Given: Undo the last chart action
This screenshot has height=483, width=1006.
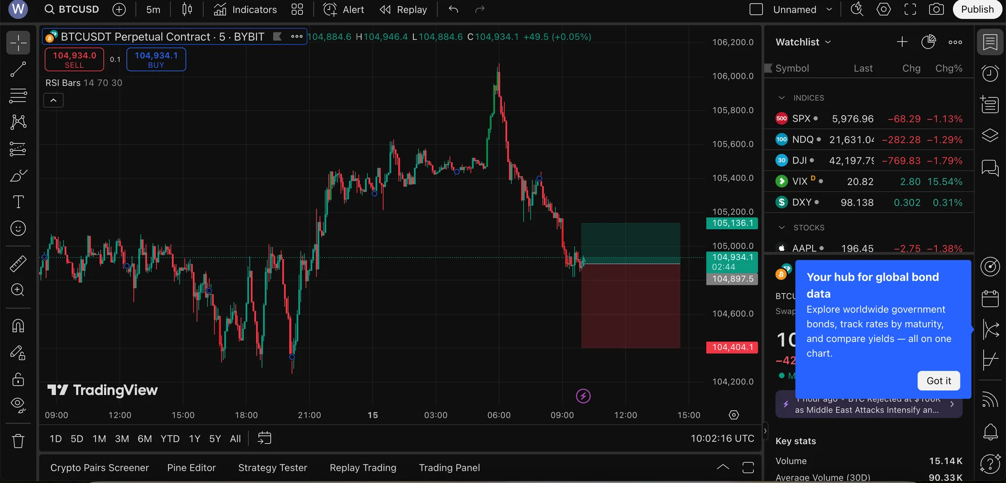Looking at the screenshot, I should (454, 9).
